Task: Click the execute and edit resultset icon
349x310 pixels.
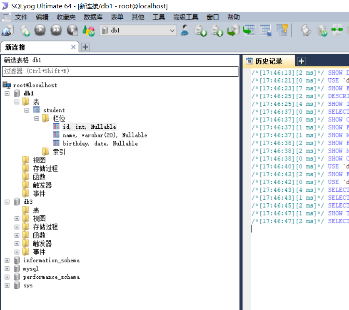Action: pos(72,30)
